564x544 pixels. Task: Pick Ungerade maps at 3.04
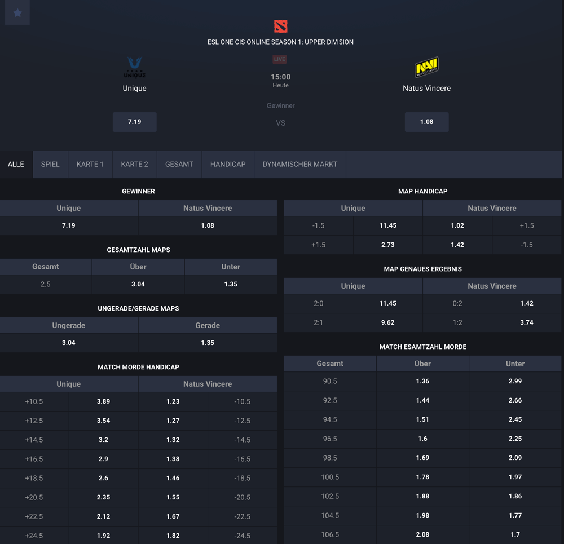pyautogui.click(x=69, y=343)
